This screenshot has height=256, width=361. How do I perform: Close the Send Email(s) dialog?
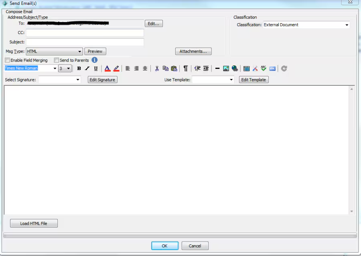point(350,2)
